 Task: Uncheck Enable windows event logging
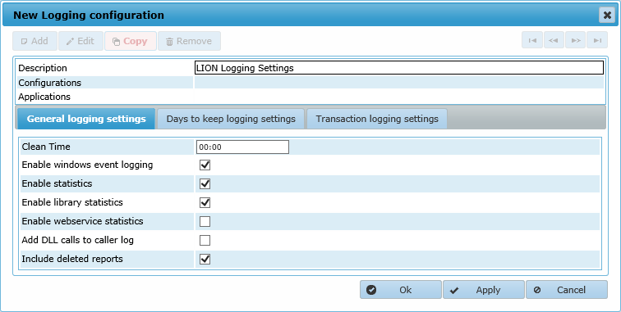coord(205,165)
